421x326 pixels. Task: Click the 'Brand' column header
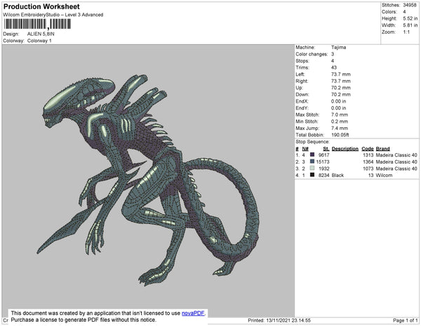point(382,149)
